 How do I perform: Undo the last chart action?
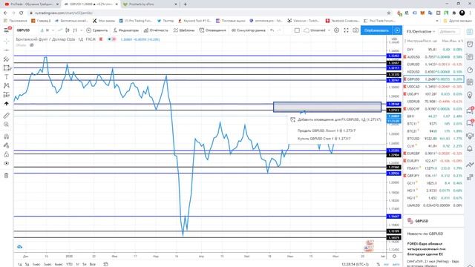[x=272, y=30]
